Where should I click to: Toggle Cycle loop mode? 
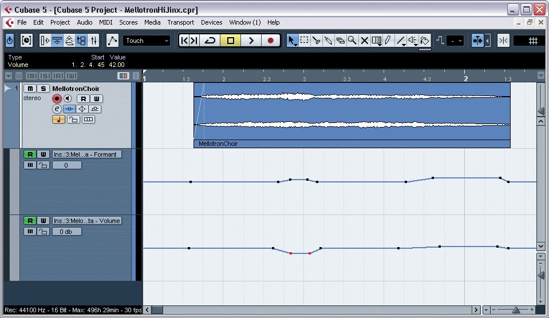210,41
